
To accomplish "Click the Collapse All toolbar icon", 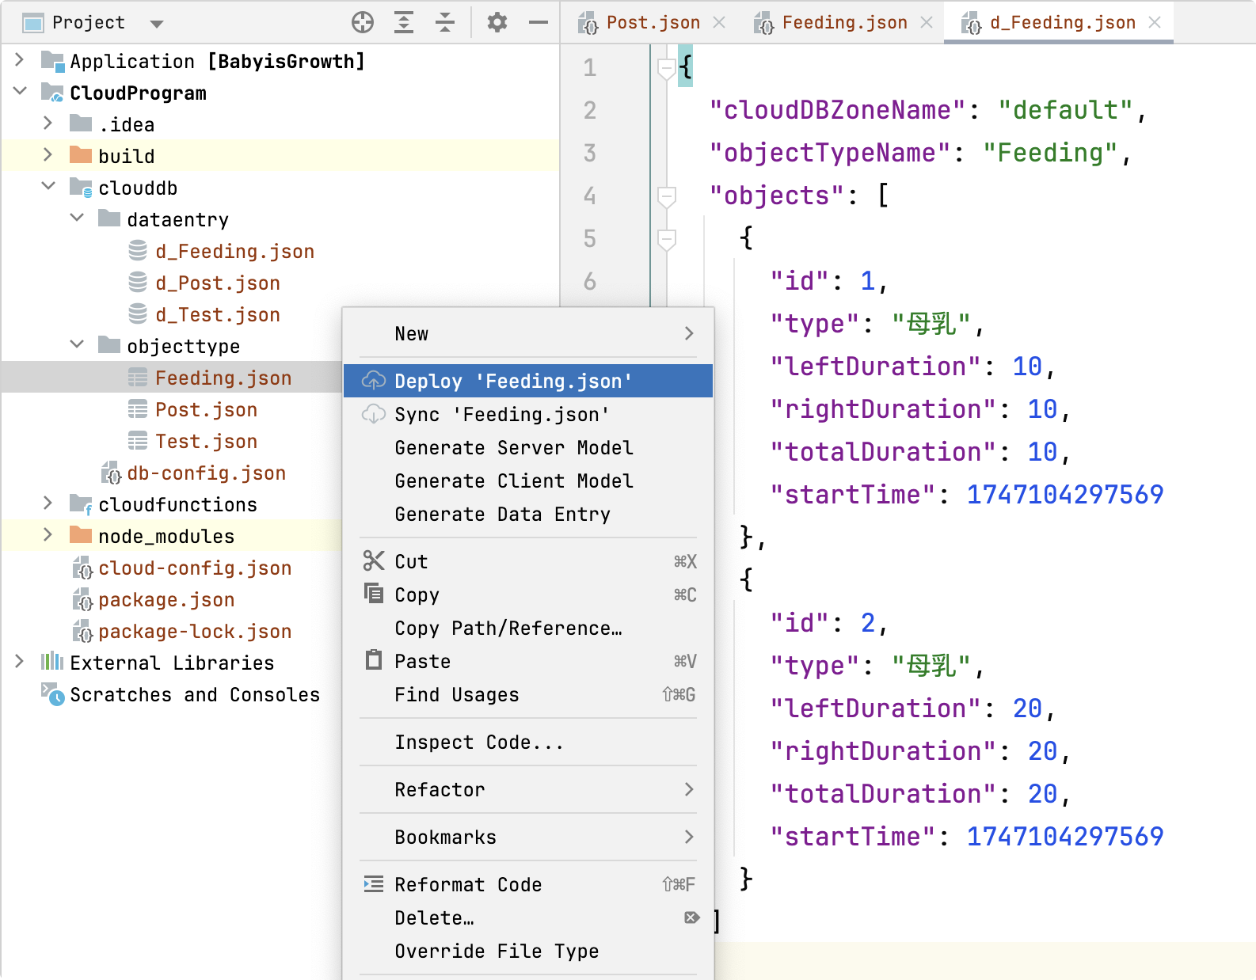I will pyautogui.click(x=445, y=22).
